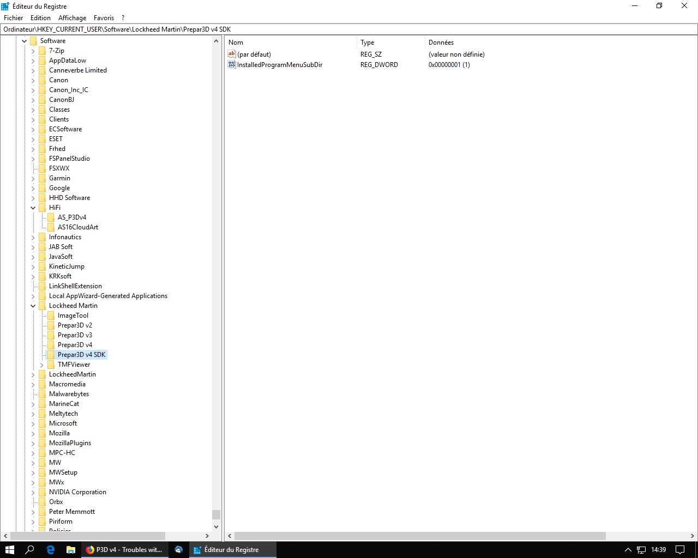Screen dimensions: 698x558
Task: Expand the TMFViewer key
Action: pyautogui.click(x=42, y=365)
